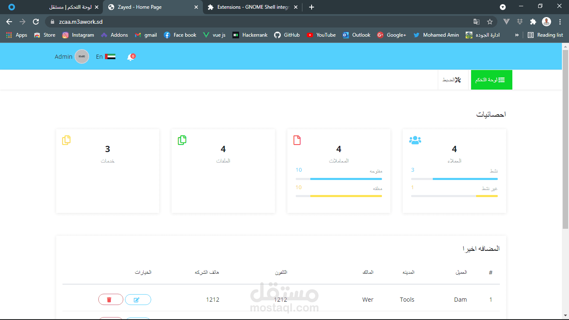Click the inactive customers yellow progress bar

(x=454, y=196)
